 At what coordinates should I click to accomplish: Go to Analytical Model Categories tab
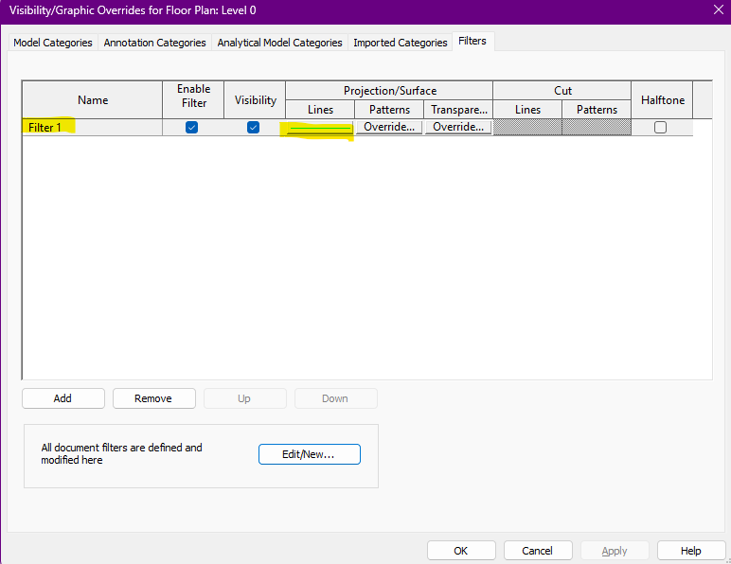point(279,43)
